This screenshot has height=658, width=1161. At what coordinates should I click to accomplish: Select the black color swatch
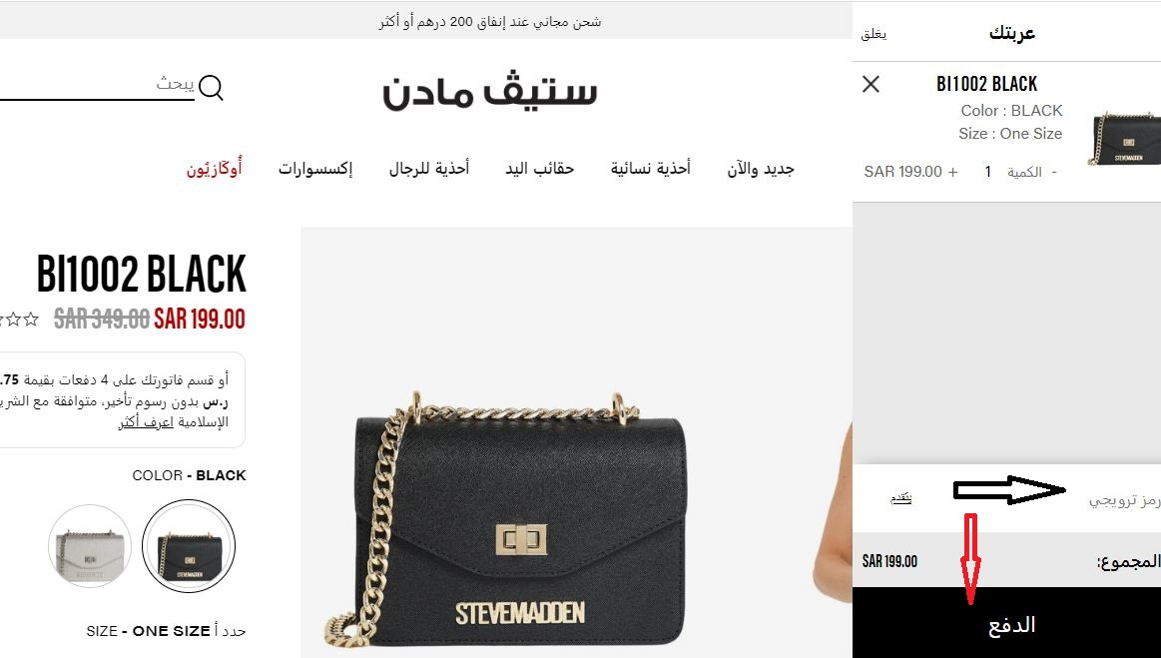(189, 546)
